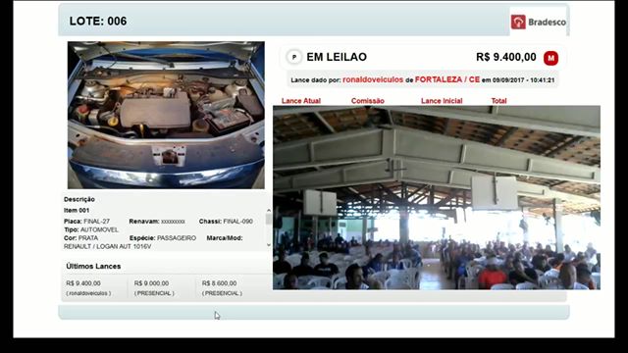Viewport: 628px width, 353px height.
Task: Click the red M badge icon
Action: coord(550,58)
